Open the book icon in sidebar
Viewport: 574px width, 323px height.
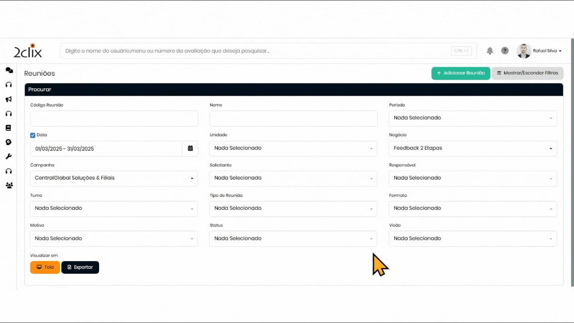click(8, 128)
